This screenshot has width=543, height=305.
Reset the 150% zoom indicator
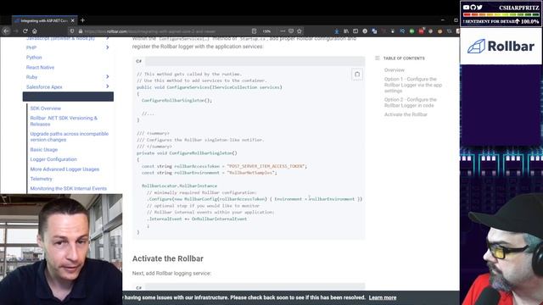(x=266, y=31)
